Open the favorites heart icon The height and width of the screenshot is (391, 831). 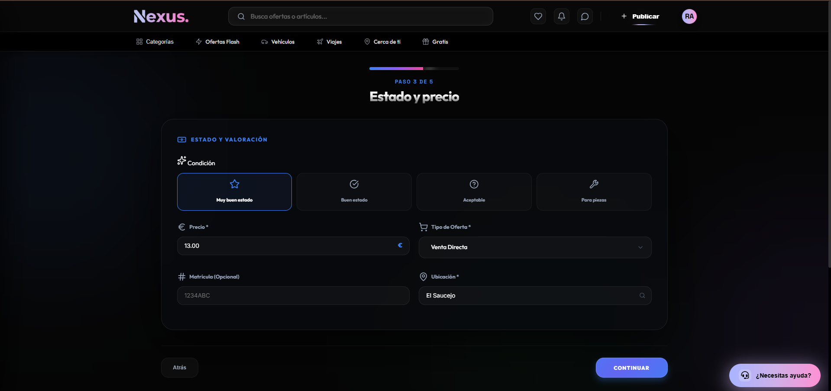tap(538, 16)
